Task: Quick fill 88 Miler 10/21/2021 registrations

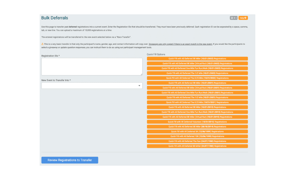Action: tap(197, 83)
